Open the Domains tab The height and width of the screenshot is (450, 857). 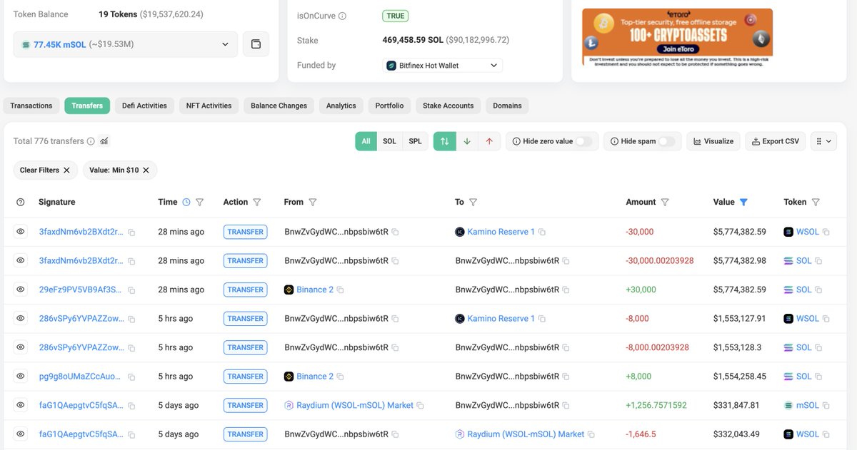[507, 106]
